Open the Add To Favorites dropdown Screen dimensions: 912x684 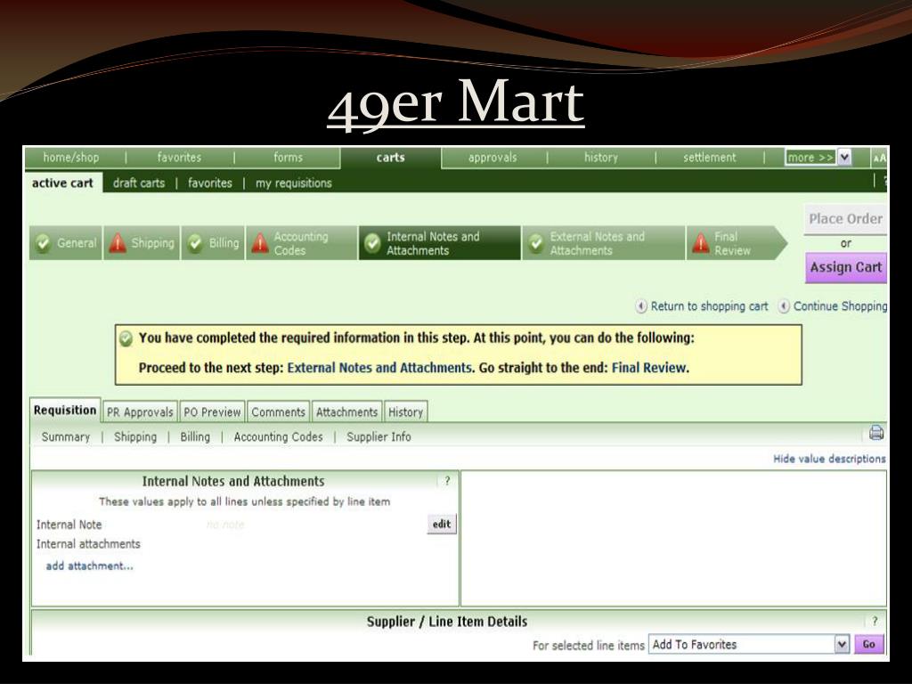click(x=841, y=645)
